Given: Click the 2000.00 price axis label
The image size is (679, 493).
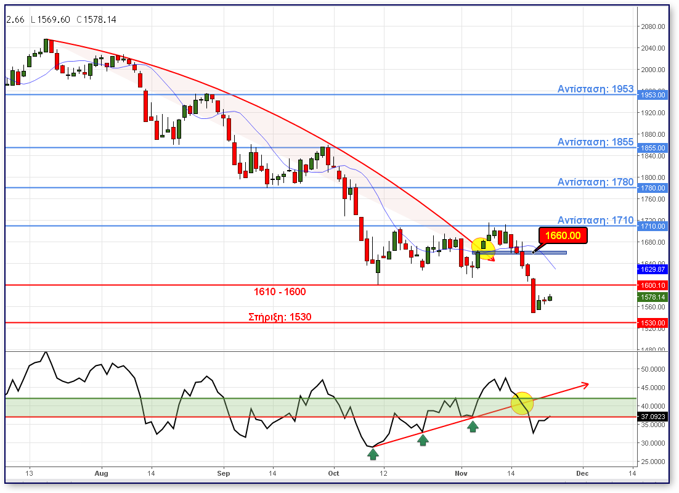Looking at the screenshot, I should 653,70.
